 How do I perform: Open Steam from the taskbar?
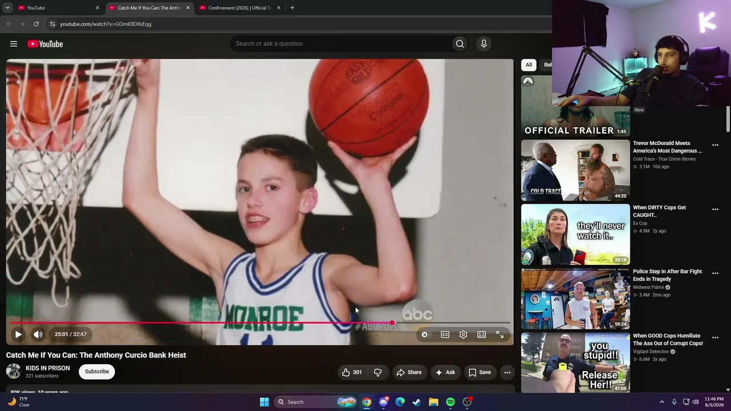[x=417, y=402]
